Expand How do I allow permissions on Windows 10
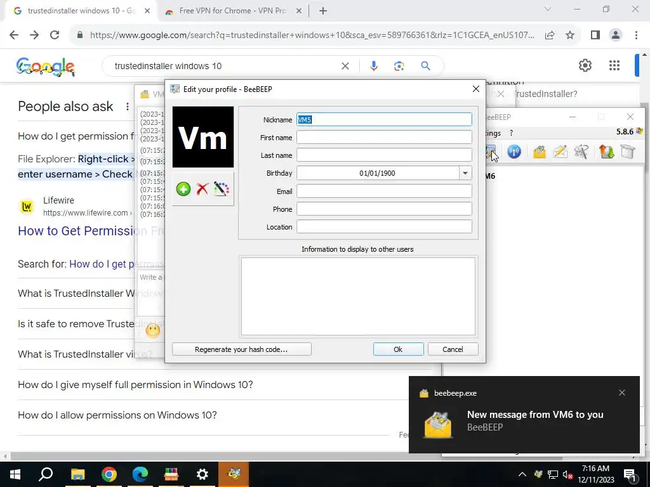 click(x=117, y=415)
